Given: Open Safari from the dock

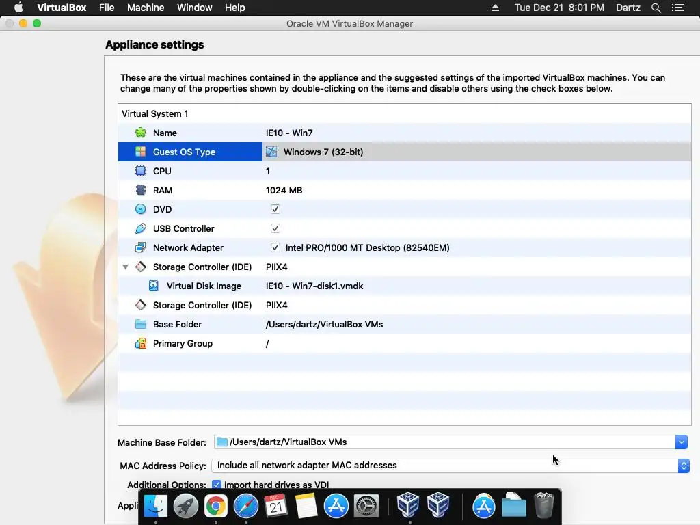Looking at the screenshot, I should point(246,506).
